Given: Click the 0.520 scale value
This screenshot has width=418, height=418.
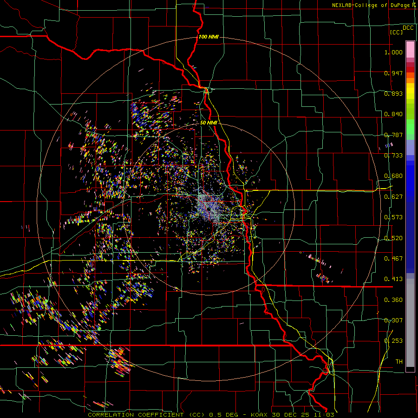Looking at the screenshot, I should click(x=393, y=238).
